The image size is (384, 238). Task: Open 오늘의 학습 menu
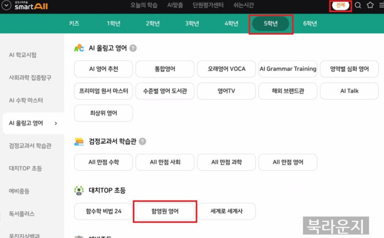143,5
